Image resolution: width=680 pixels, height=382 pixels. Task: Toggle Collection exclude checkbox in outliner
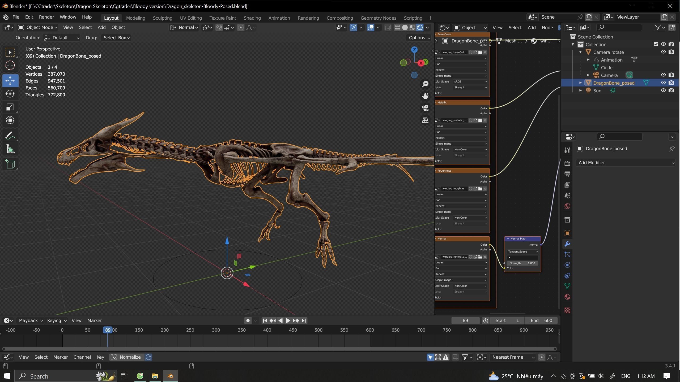656,44
